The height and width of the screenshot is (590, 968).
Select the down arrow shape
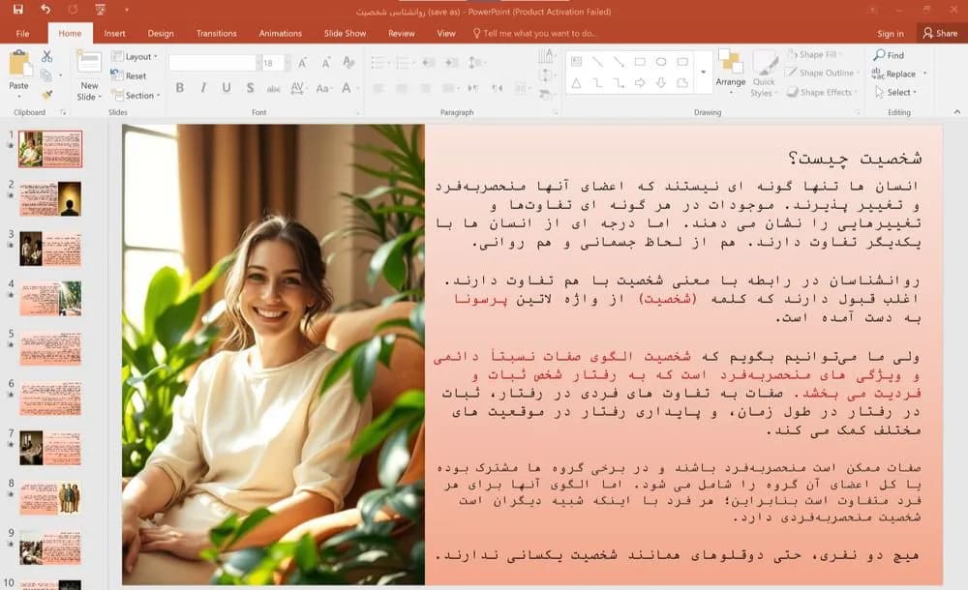(661, 83)
